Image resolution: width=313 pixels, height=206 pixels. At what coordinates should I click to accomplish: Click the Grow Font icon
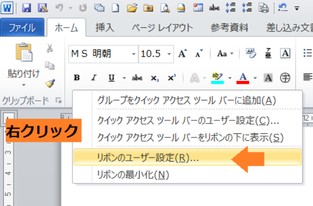tap(183, 53)
